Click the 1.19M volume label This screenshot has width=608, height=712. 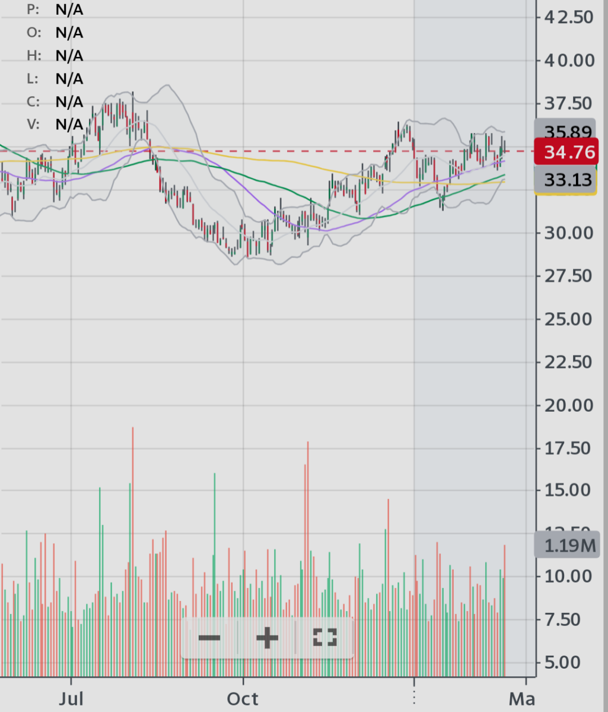(567, 546)
